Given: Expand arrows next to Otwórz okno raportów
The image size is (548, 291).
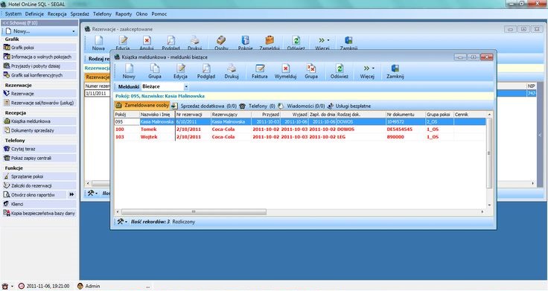Looking at the screenshot, I should click(71, 195).
